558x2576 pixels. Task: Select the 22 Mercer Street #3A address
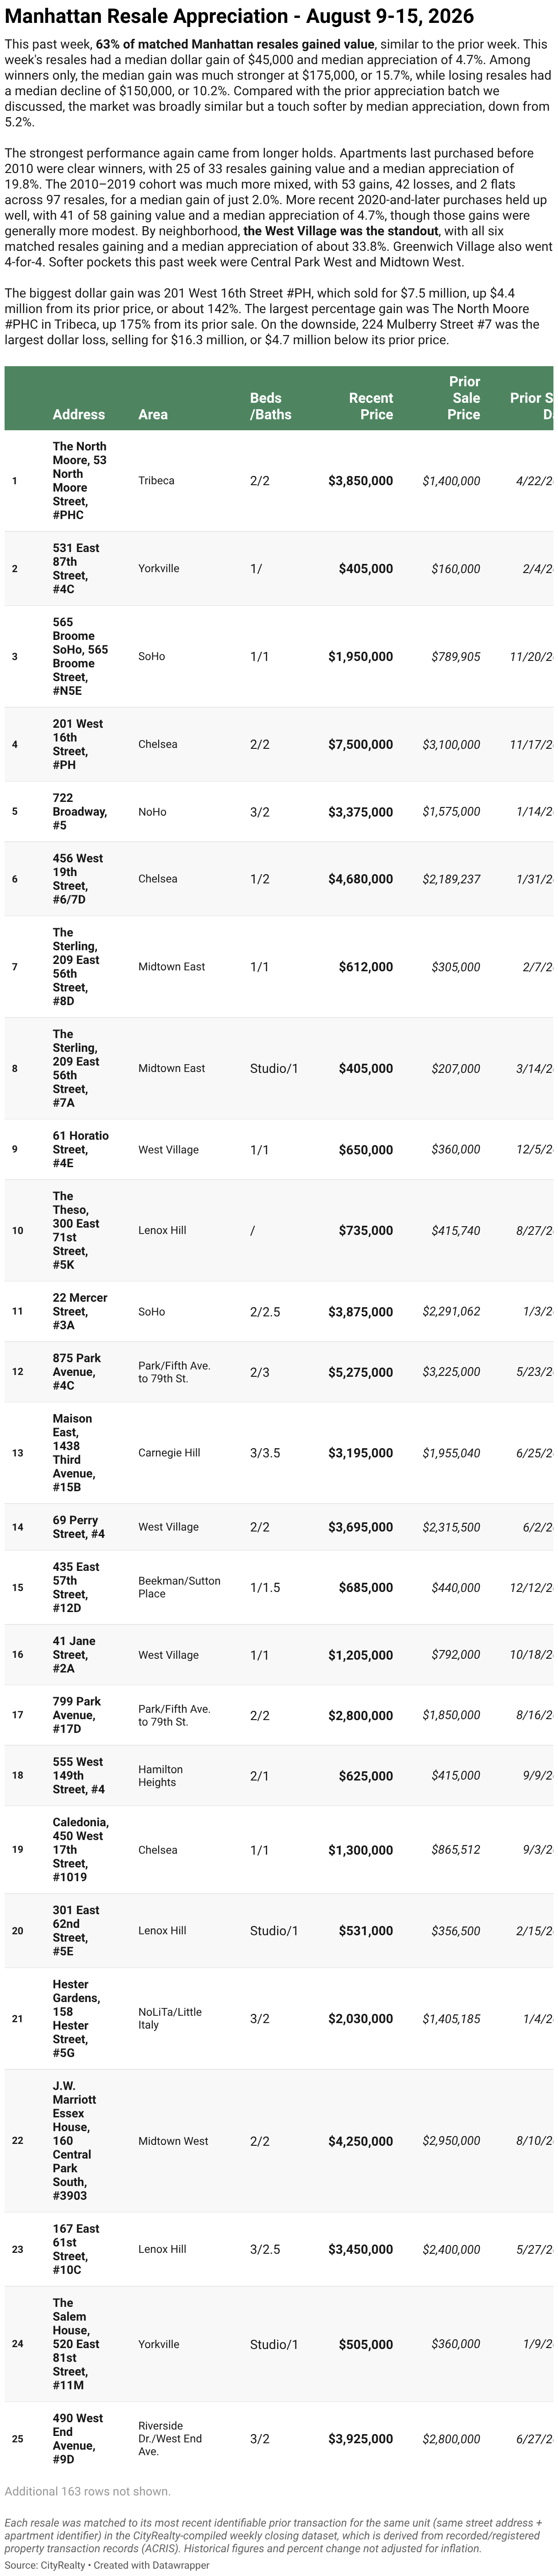click(x=80, y=1311)
